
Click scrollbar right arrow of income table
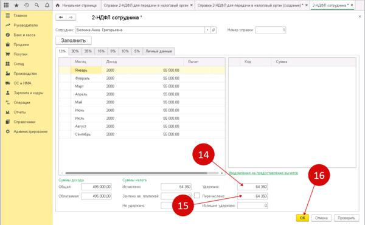click(222, 173)
